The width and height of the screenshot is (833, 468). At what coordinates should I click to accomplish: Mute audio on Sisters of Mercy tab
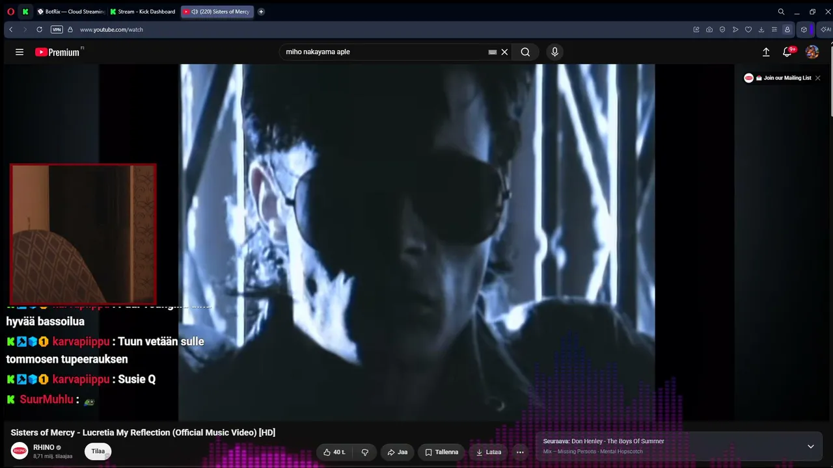(x=195, y=12)
